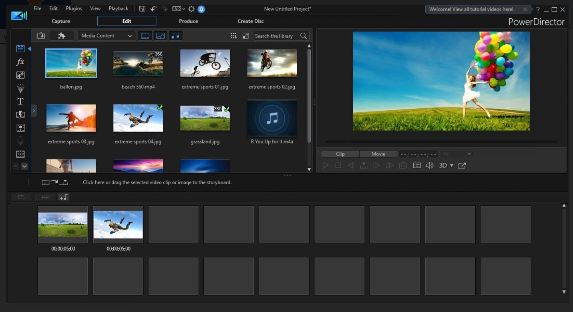Save the project with the disk icon
Viewport: 573px width, 312px height.
click(x=142, y=8)
